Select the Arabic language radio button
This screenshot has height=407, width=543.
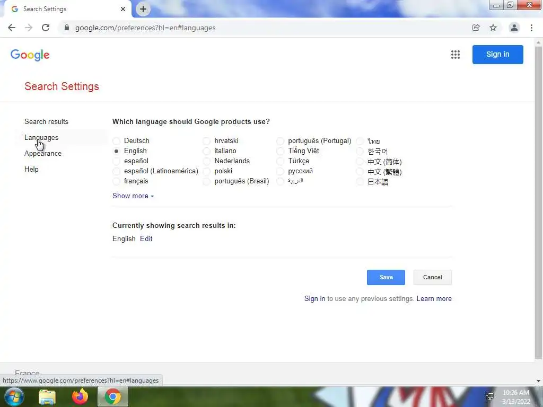(280, 181)
